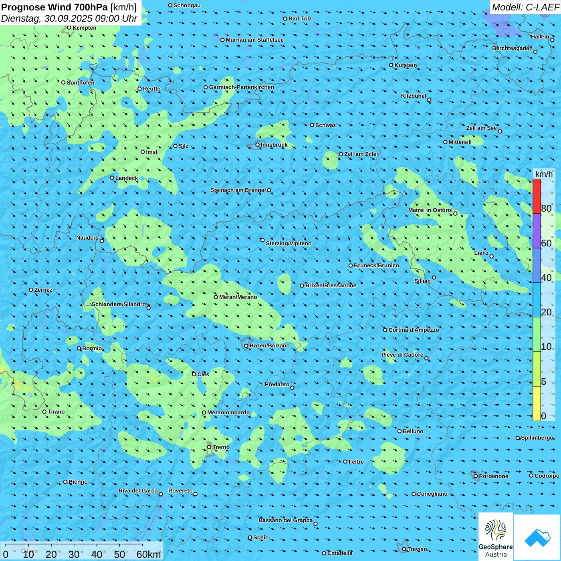Select the light blue 20–40 km/h legend color
Image resolution: width=561 pixels, height=561 pixels.
pos(537,300)
